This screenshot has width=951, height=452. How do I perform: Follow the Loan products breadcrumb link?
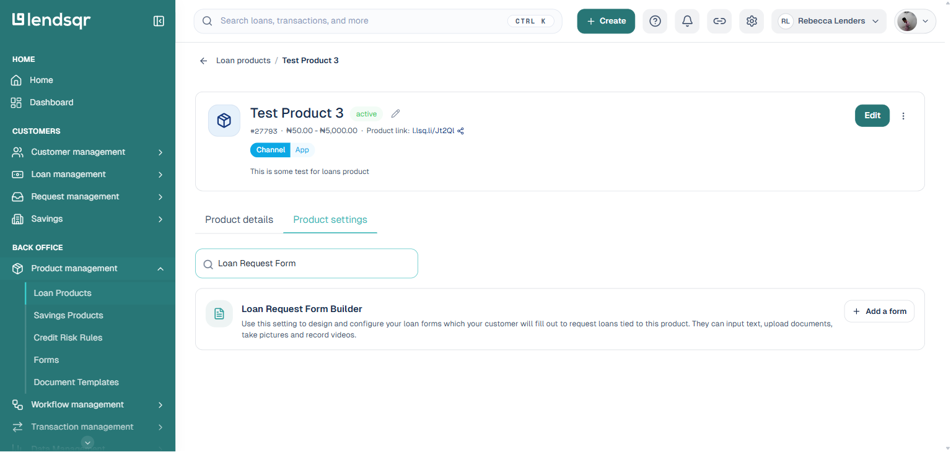(243, 61)
